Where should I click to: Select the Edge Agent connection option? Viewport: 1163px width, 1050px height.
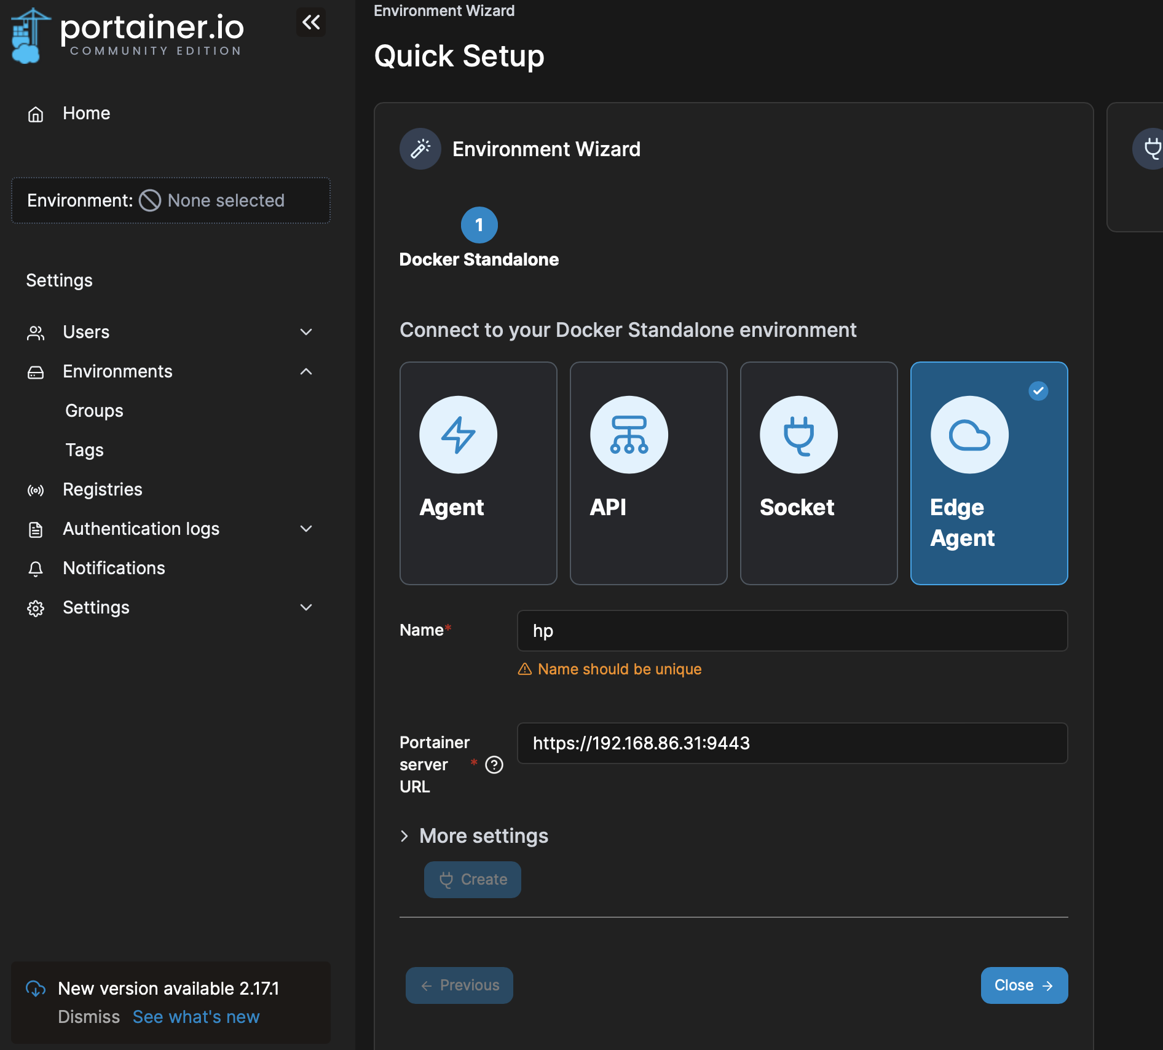[989, 473]
